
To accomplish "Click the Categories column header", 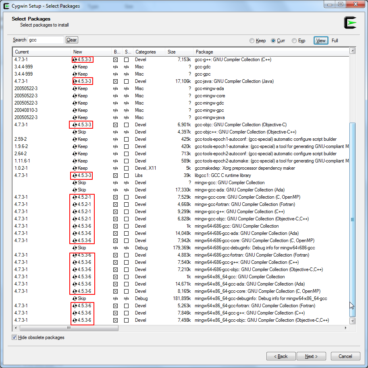I will [x=149, y=52].
